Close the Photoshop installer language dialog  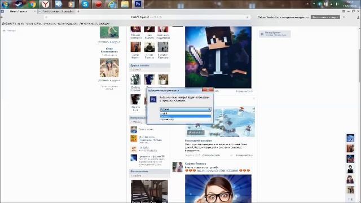click(x=208, y=89)
